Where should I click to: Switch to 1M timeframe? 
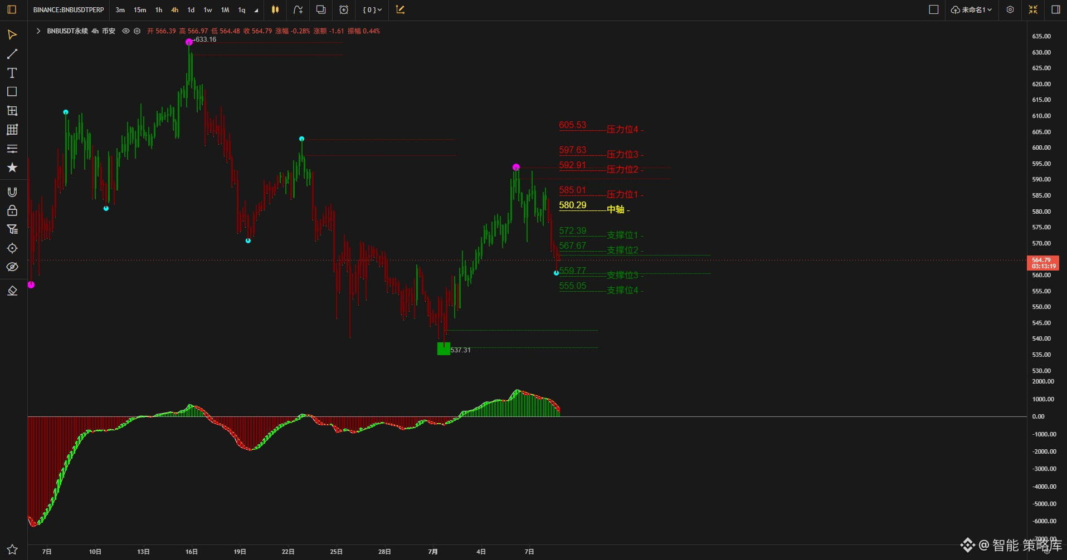225,10
